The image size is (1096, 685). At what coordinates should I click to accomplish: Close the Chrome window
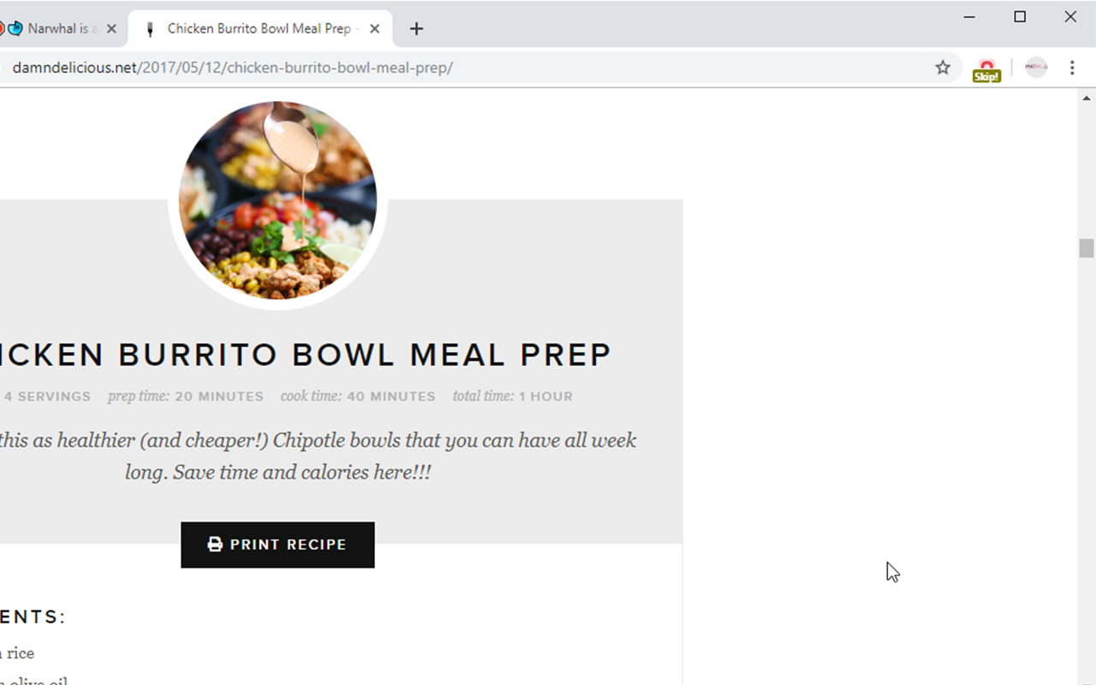(1070, 16)
